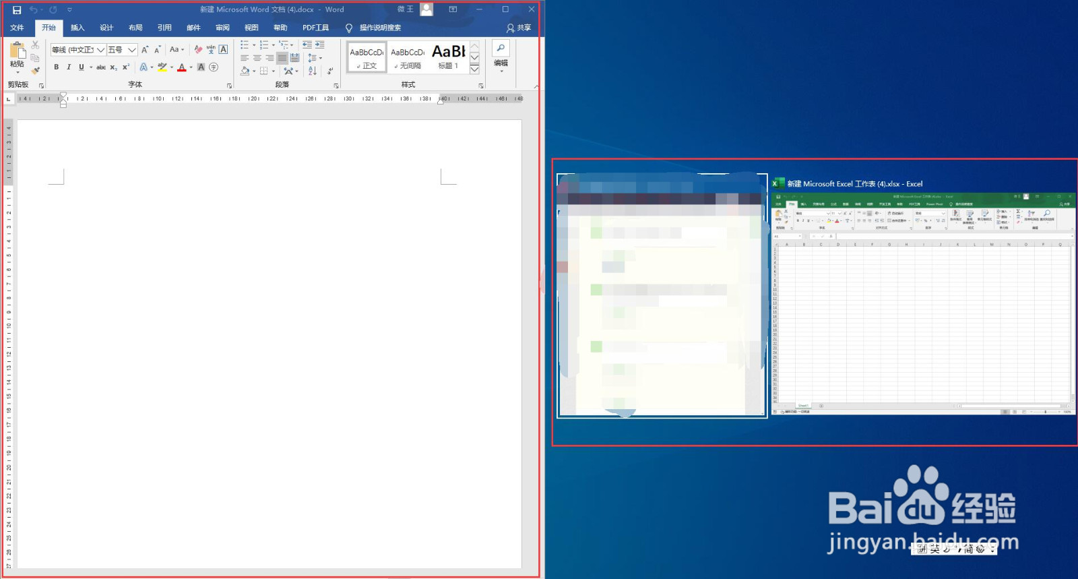
Task: Sort text with the A-Z sort icon
Action: click(x=313, y=71)
